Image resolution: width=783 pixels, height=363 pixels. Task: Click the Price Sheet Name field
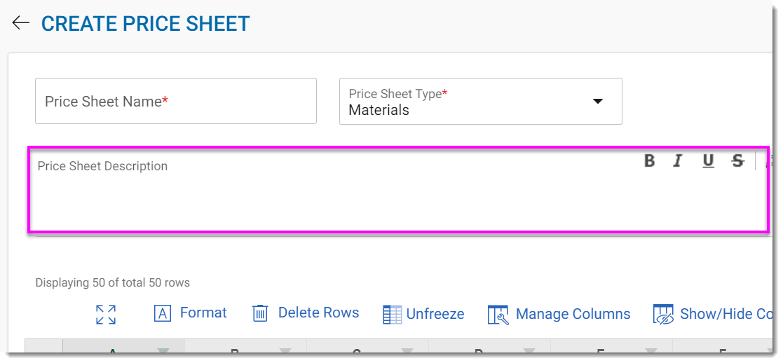(175, 102)
